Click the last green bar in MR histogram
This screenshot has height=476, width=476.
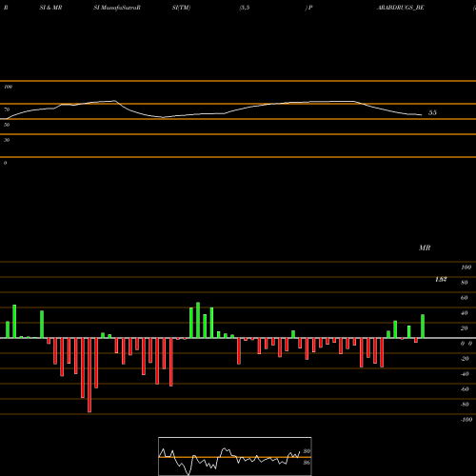pyautogui.click(x=423, y=327)
